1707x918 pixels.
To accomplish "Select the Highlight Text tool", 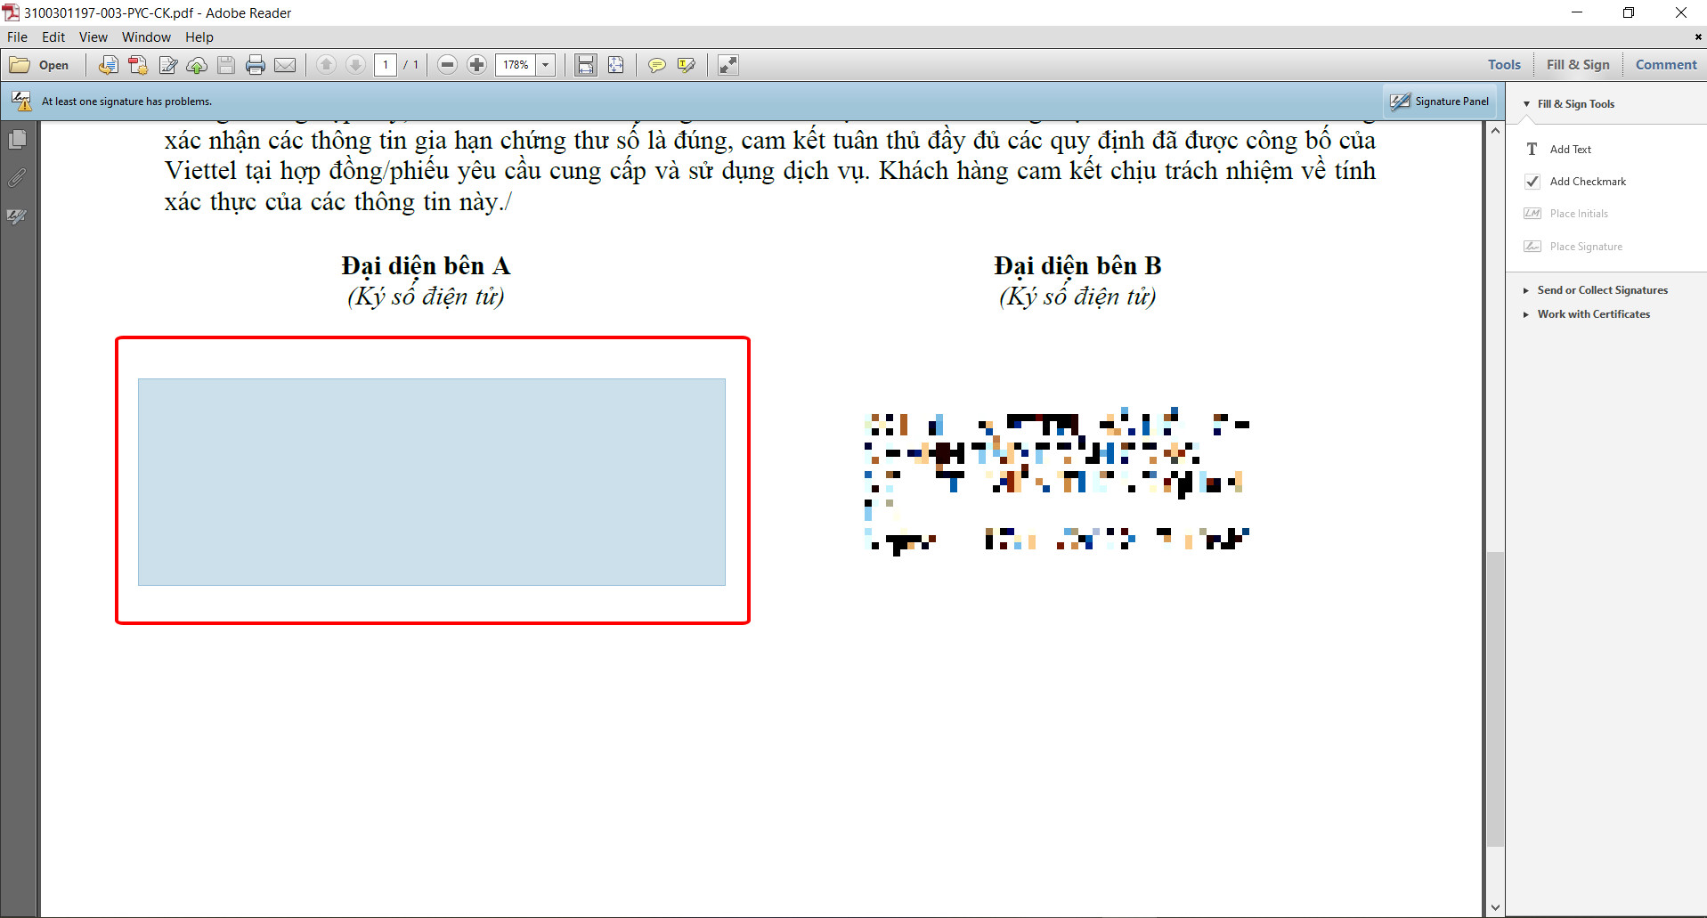I will click(686, 65).
